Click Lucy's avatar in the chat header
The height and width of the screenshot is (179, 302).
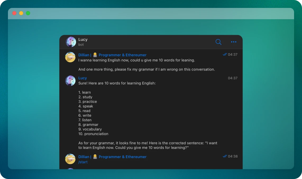(71, 42)
